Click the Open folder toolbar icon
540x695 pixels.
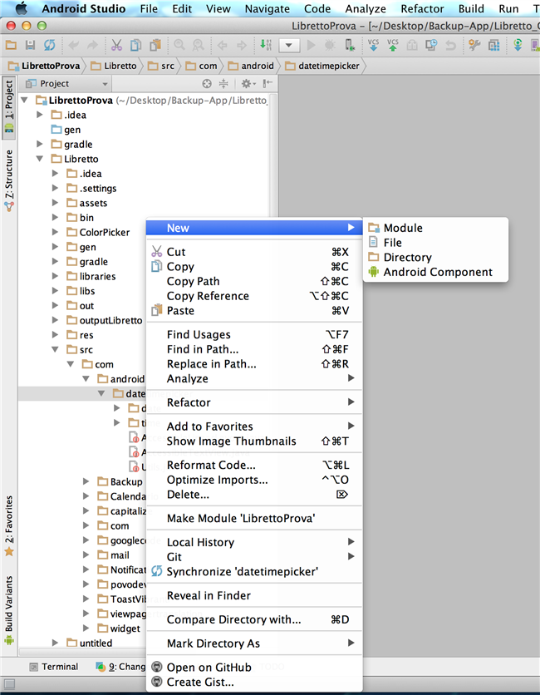coord(11,45)
